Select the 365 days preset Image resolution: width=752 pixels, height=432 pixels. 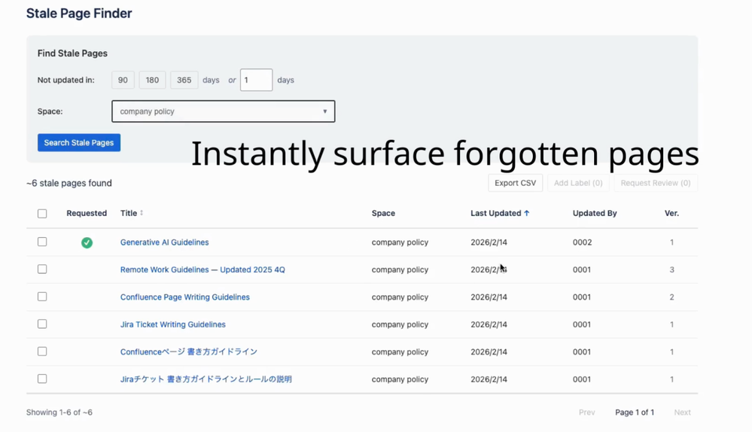[184, 80]
